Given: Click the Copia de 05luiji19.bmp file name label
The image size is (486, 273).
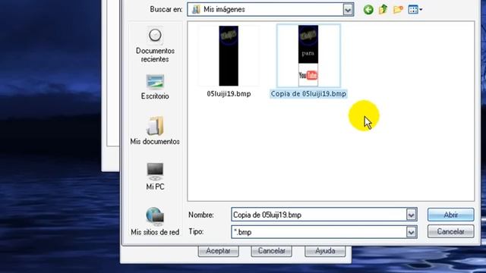Looking at the screenshot, I should click(x=308, y=94).
